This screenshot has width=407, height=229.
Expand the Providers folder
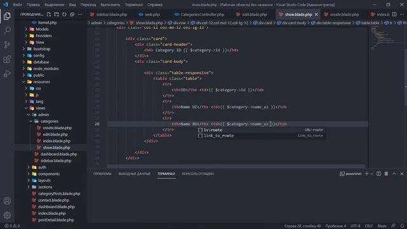[44, 36]
